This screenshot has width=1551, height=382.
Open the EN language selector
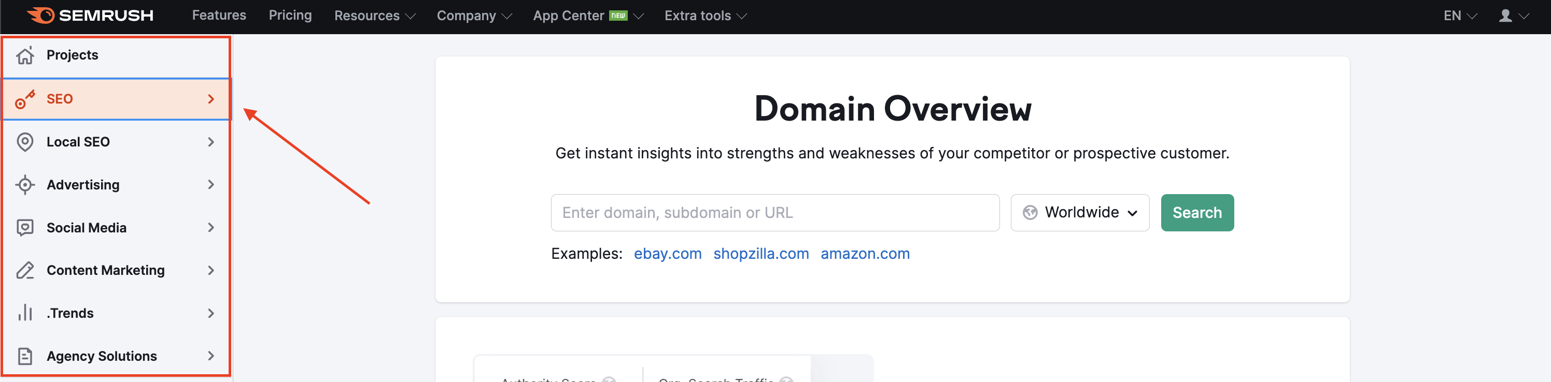(x=1459, y=16)
